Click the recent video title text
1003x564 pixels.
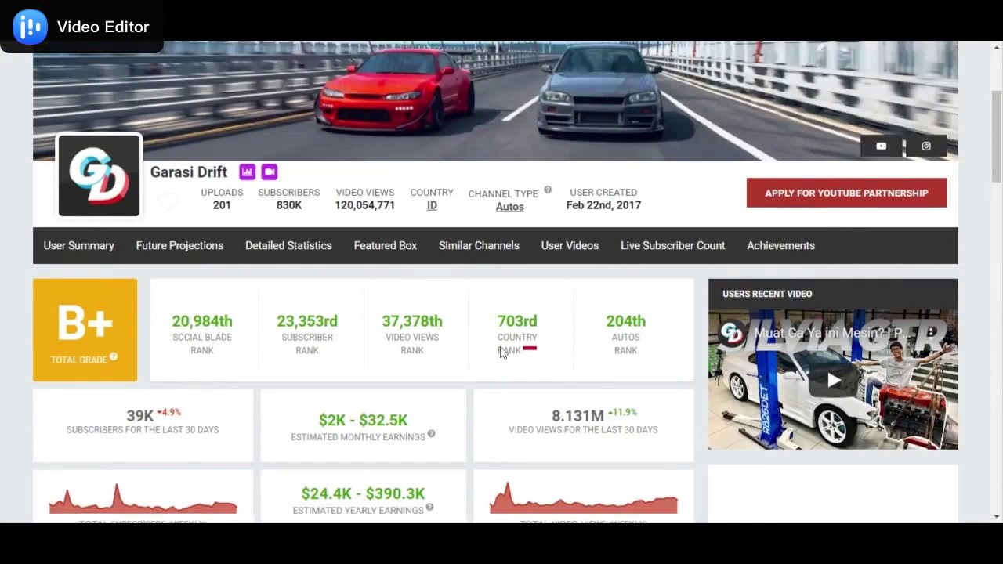(833, 333)
